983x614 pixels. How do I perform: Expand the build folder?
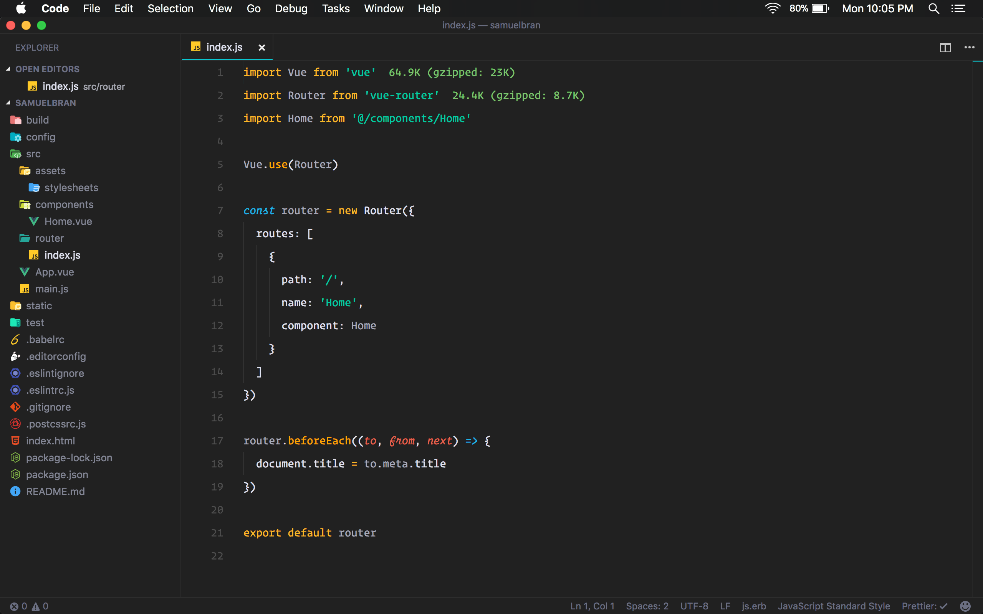[x=37, y=120]
